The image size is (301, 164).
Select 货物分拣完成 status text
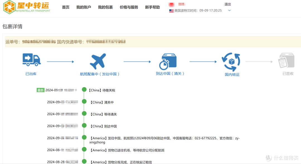tap(121, 162)
